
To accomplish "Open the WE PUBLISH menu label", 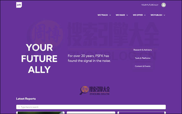I will point(156,15).
